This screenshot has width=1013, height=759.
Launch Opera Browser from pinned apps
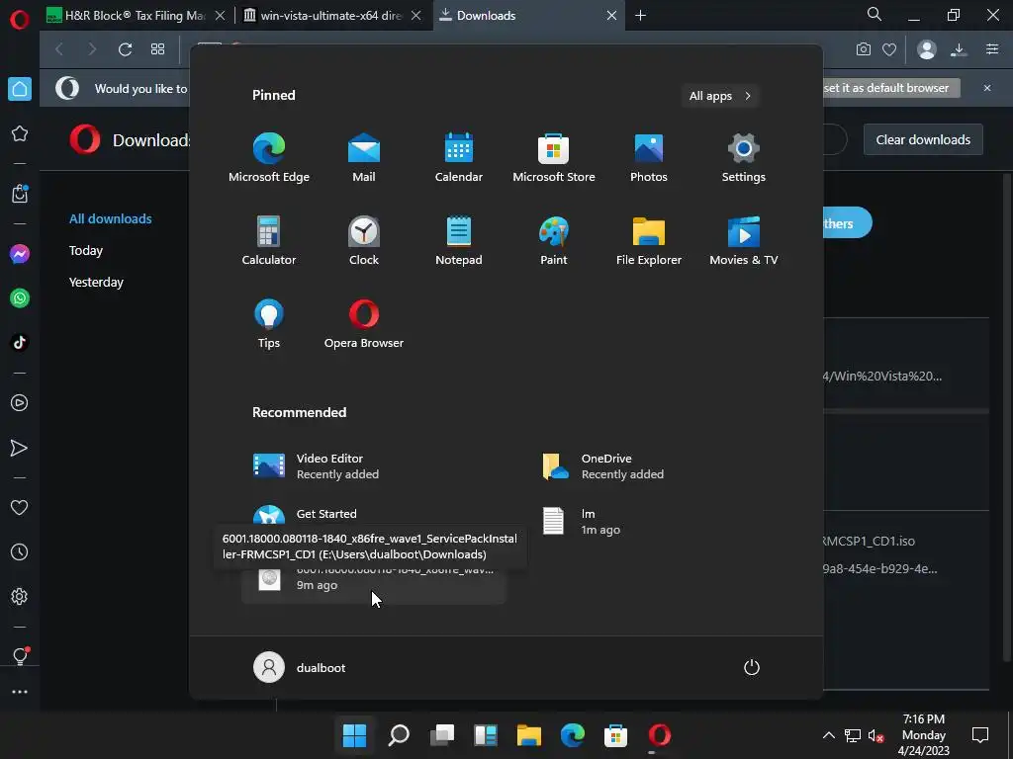click(364, 324)
